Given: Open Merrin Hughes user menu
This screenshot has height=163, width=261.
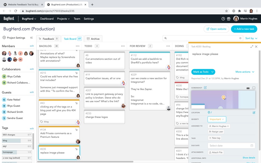Looking at the screenshot, I should [245, 19].
